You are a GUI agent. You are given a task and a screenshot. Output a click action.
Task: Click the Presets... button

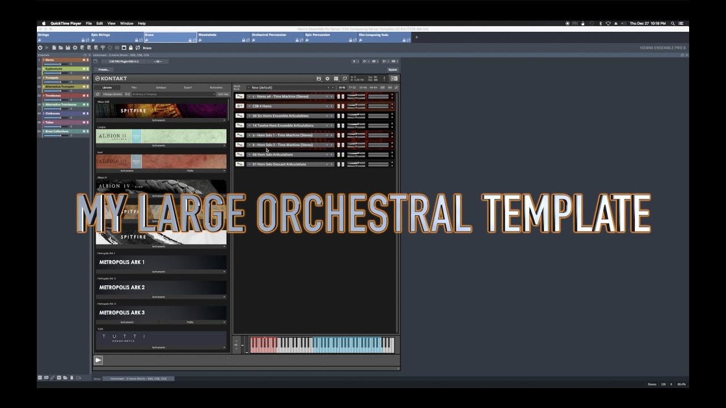(103, 70)
